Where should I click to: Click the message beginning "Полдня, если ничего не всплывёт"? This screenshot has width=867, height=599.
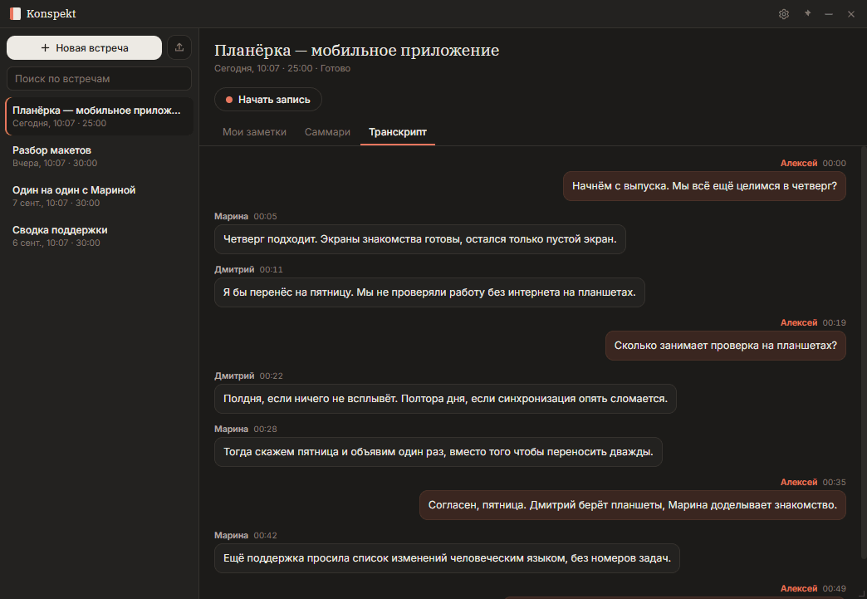pos(445,398)
